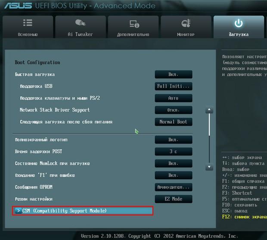267x240 pixels.
Task: Open the Основные tab list icon
Action: click(x=28, y=23)
